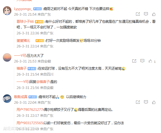
Task: Open username link Lyyyyongx_
Action: pyautogui.click(x=23, y=9)
